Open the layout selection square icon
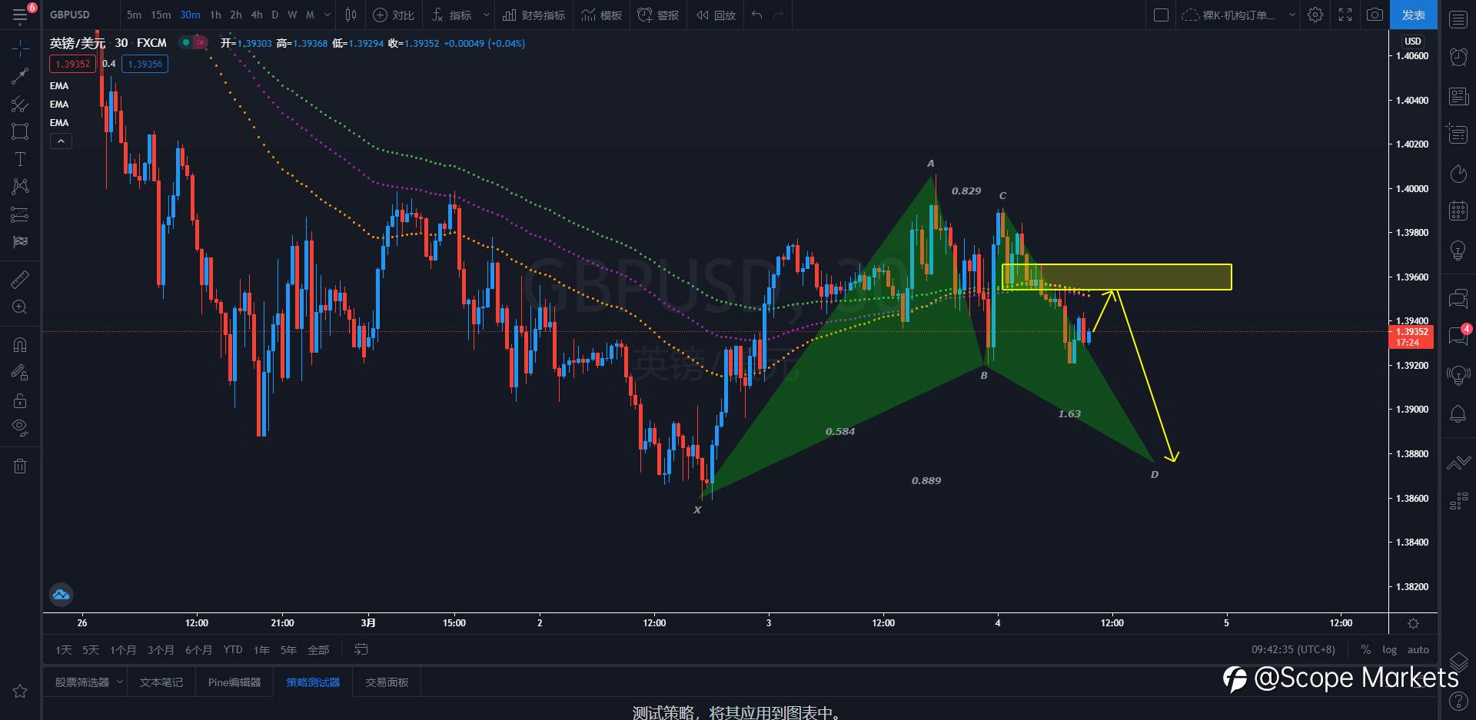 coord(1162,15)
